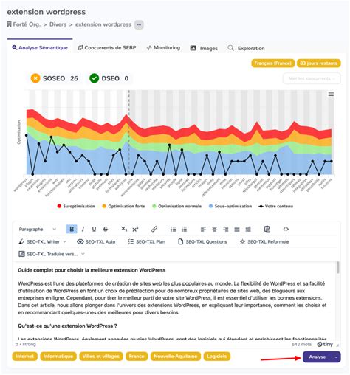Insert a link with the chain icon

pos(154,229)
